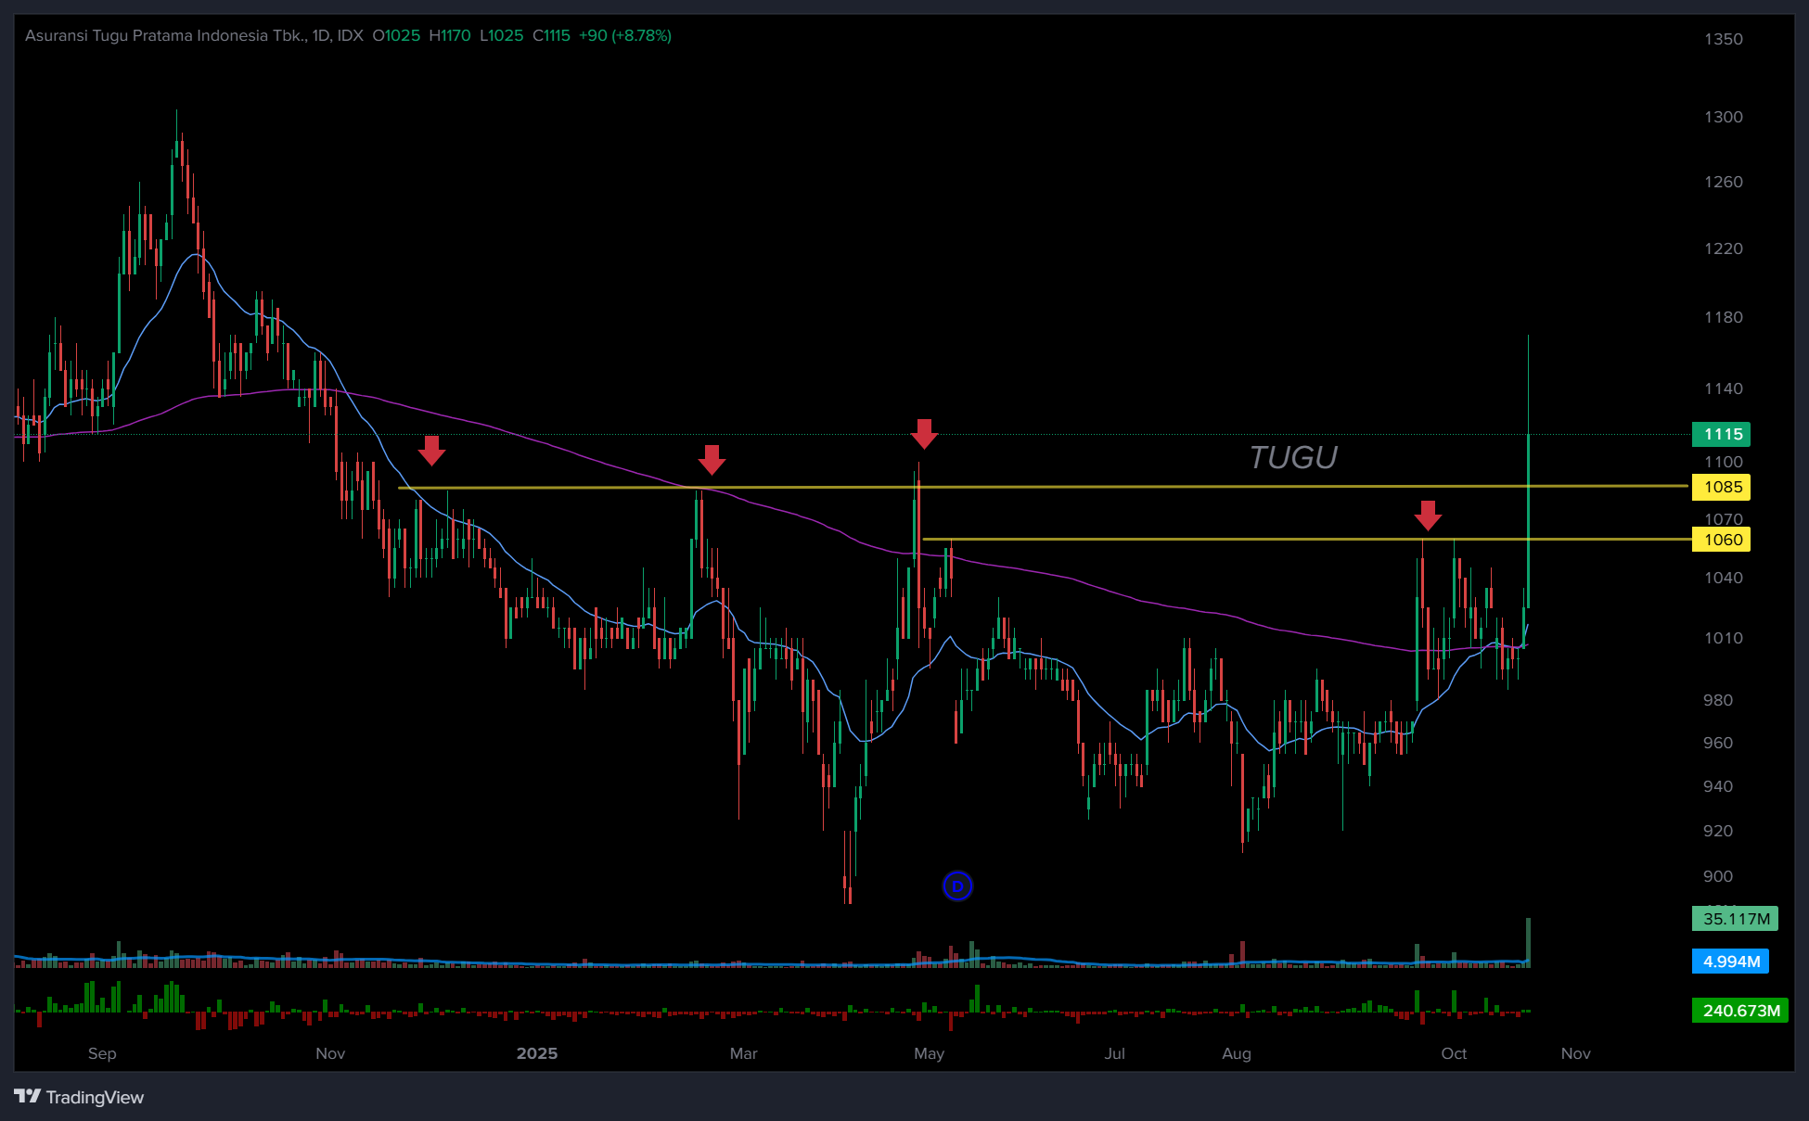Click the yellow 1060 price label

click(x=1722, y=540)
